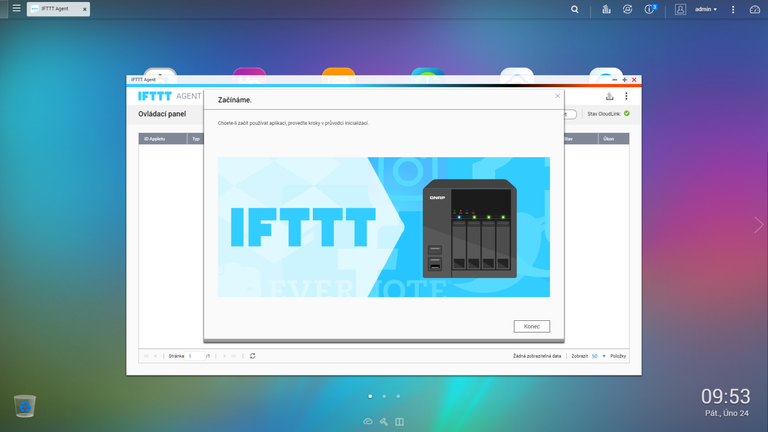Click the IFTTT AGENT logo
This screenshot has width=768, height=432.
170,96
